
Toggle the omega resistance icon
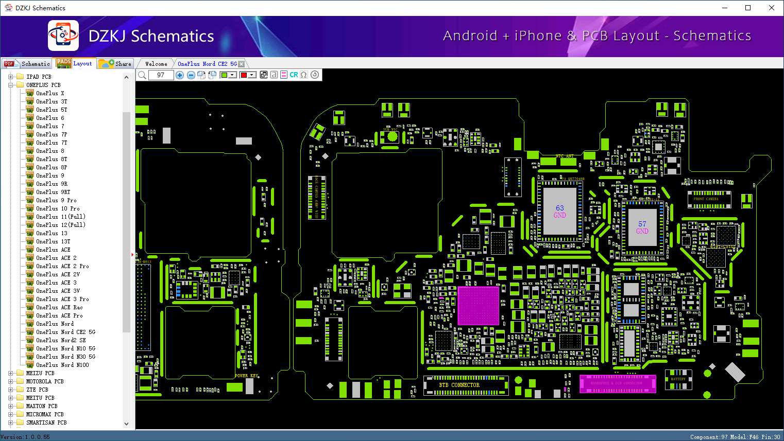[x=304, y=75]
